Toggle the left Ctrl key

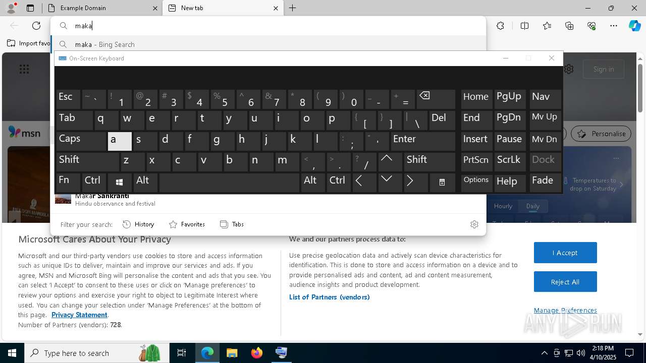click(94, 182)
